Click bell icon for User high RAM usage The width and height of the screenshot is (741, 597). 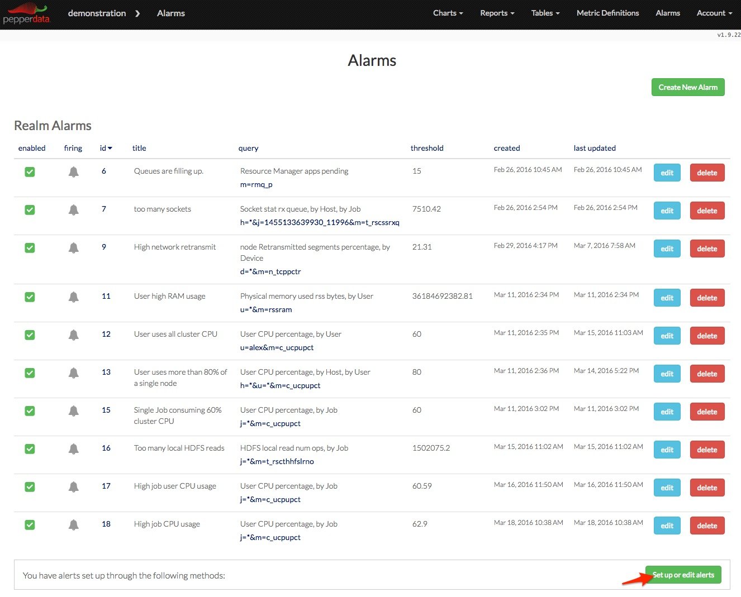pos(73,297)
